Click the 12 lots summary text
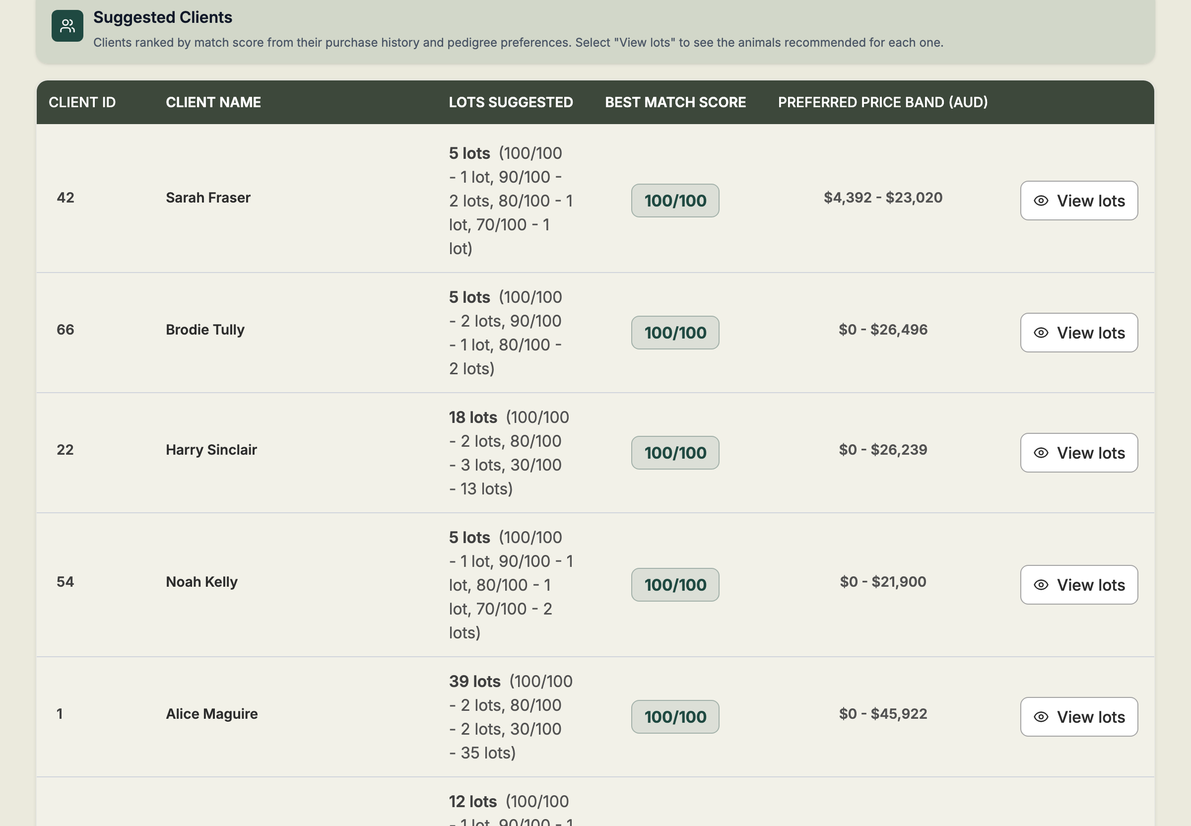Screen dimensions: 1191x826 (511, 810)
